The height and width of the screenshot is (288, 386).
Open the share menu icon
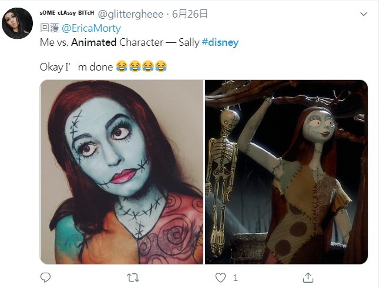coord(308,277)
